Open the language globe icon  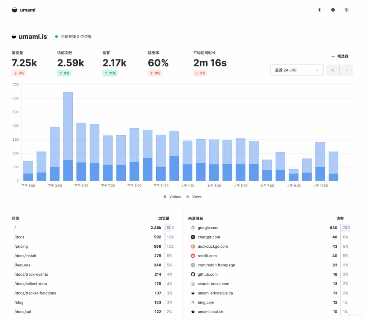point(333,10)
